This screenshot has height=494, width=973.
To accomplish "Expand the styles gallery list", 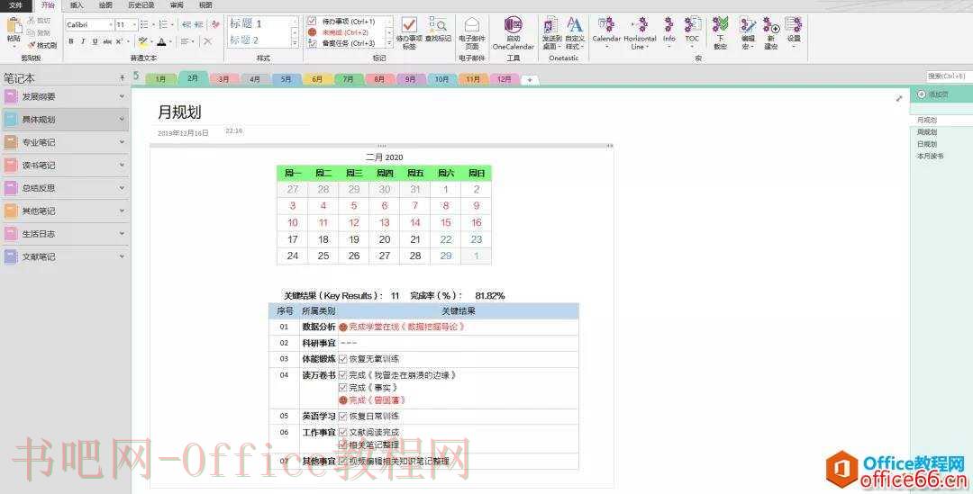I will pos(295,43).
